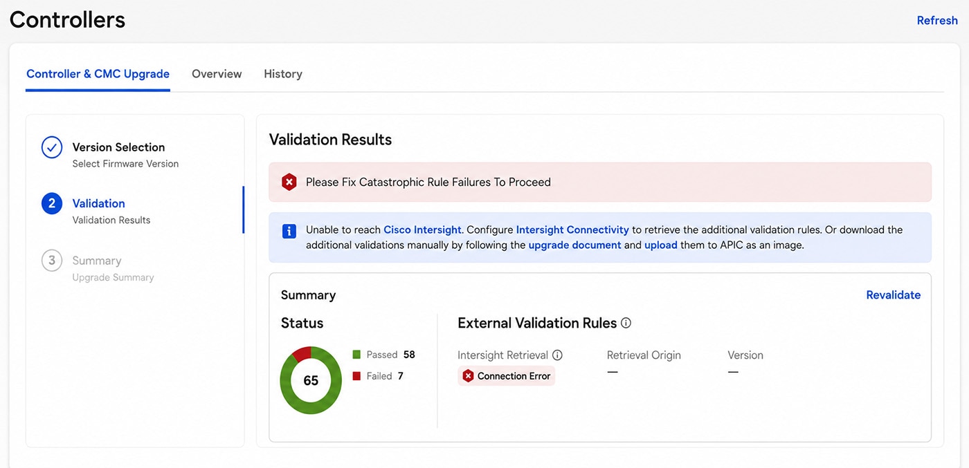
Task: Click the Status heading in Summary
Action: 302,323
